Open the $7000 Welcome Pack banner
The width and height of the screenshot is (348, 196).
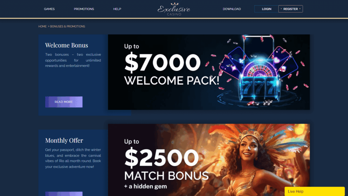click(209, 72)
